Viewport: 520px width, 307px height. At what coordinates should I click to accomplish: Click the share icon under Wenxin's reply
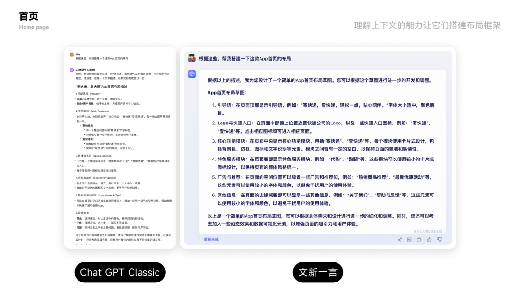click(400, 240)
